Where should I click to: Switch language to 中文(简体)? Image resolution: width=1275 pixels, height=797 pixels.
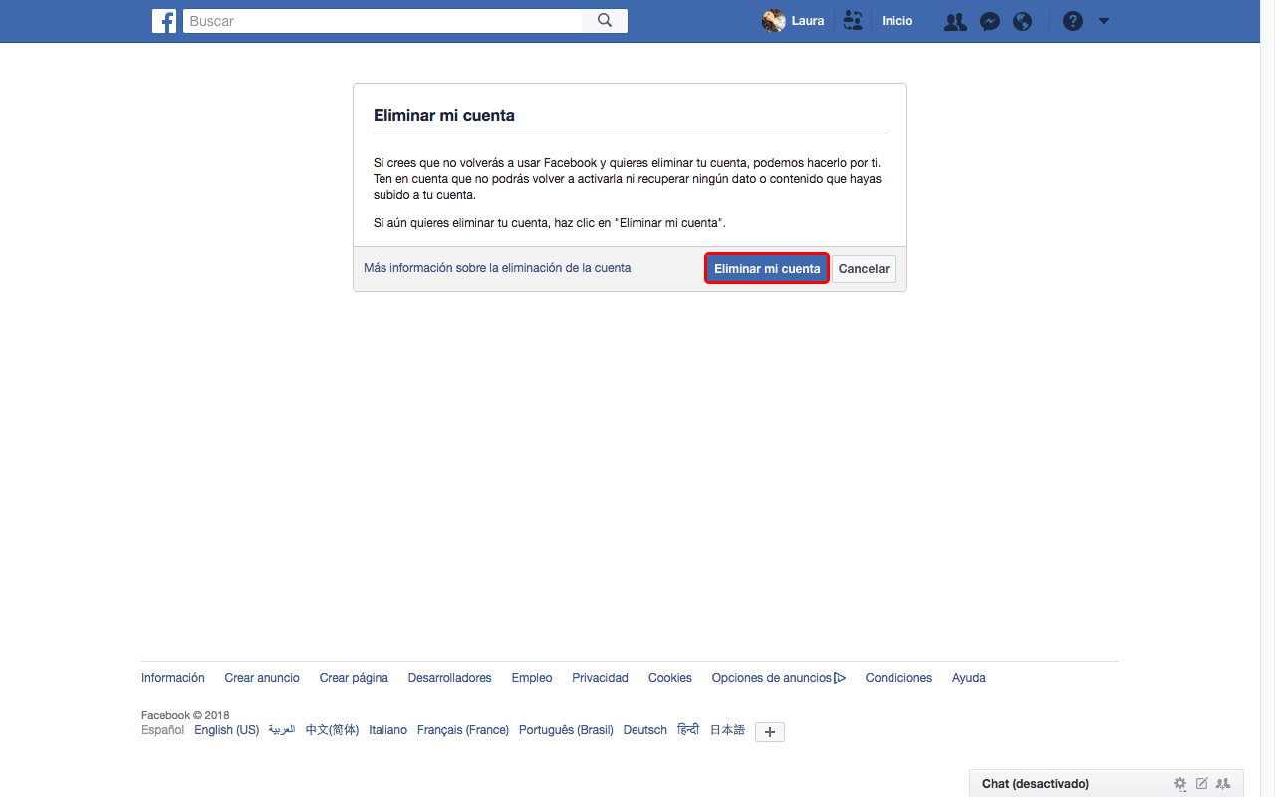pyautogui.click(x=332, y=730)
